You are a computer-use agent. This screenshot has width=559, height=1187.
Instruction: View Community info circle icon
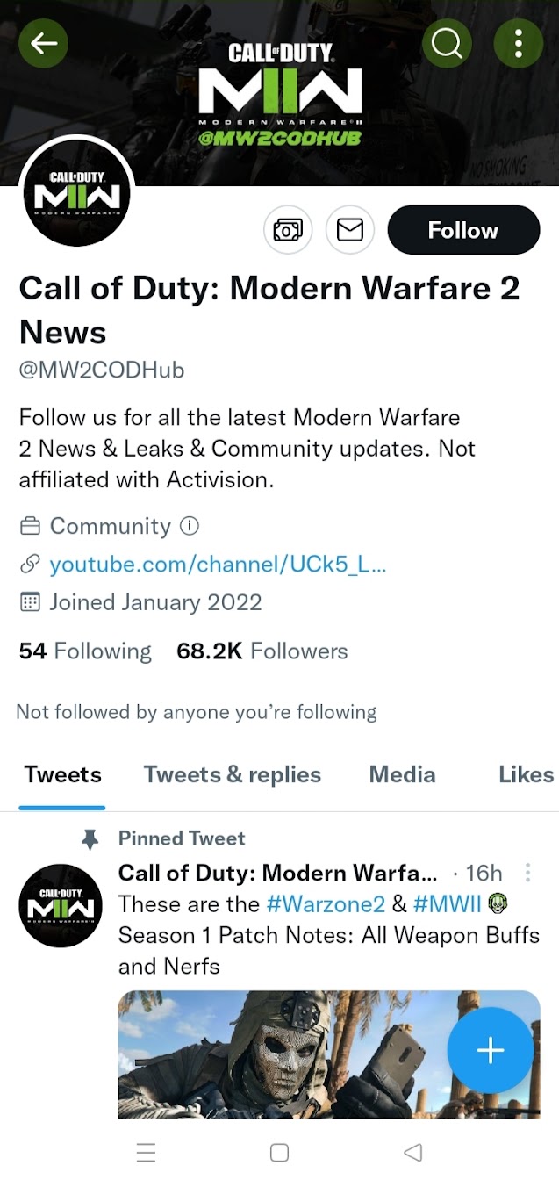click(190, 526)
